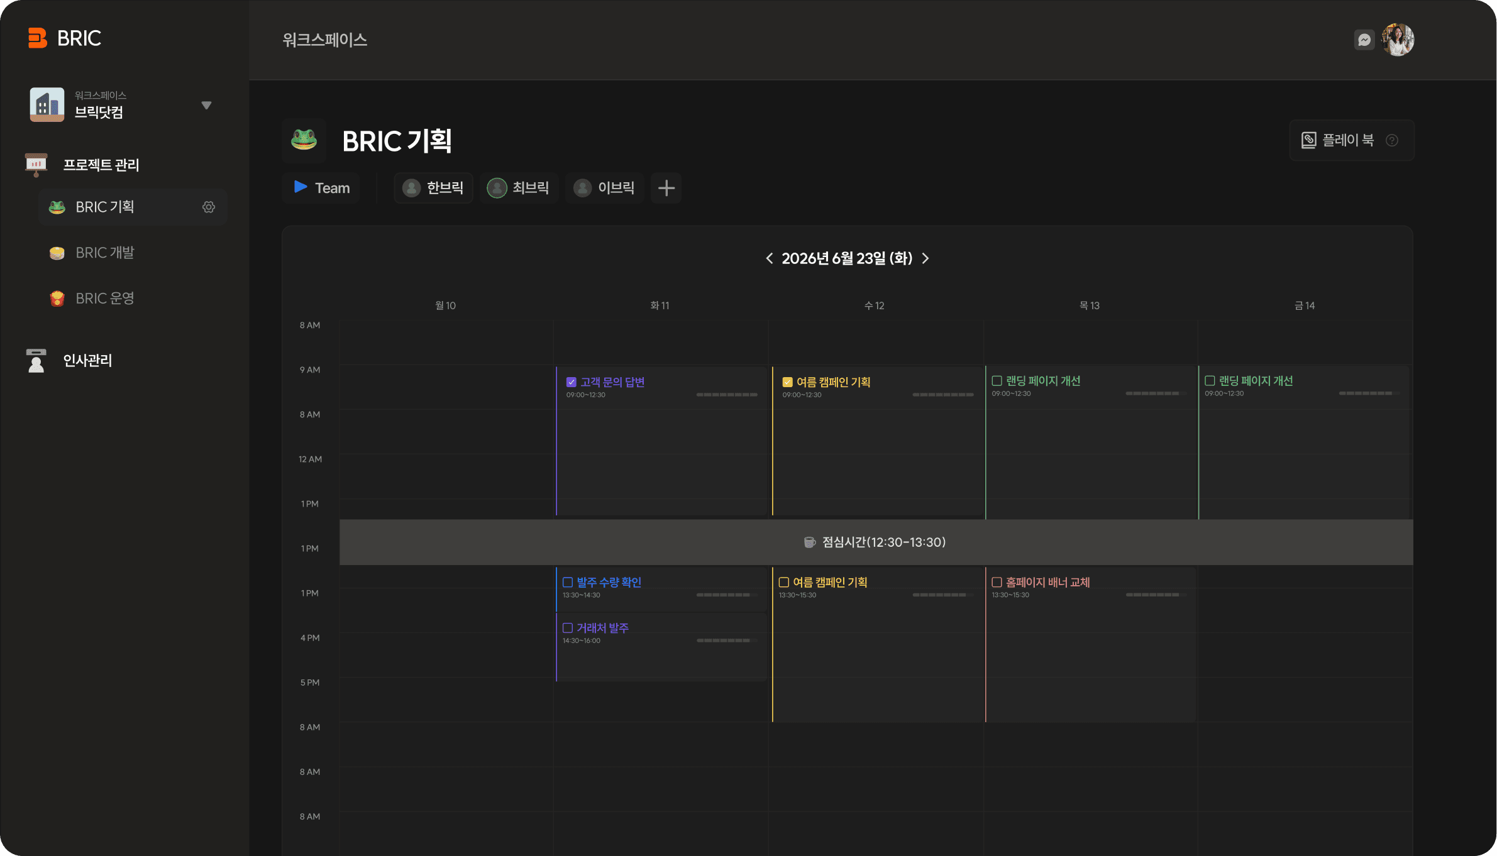The image size is (1497, 856).
Task: Check the 거래처 발주 checkbox
Action: coord(568,628)
